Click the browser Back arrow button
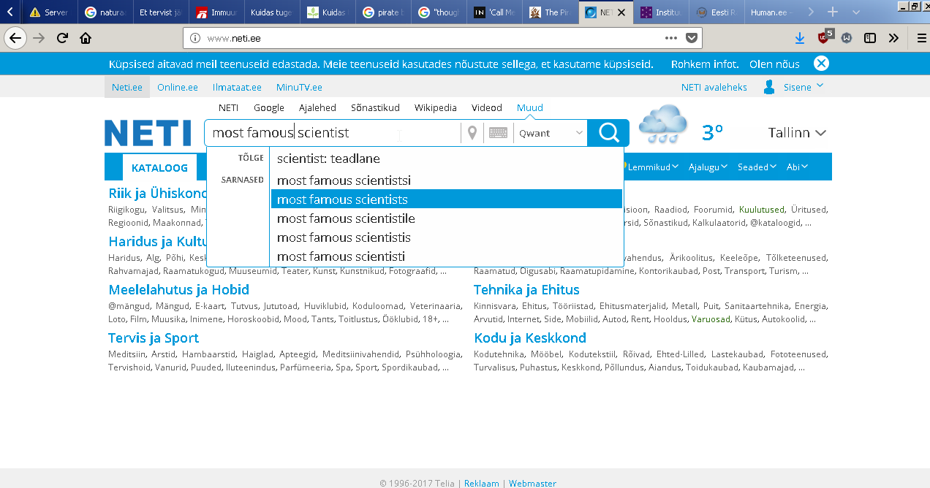Viewport: 930px width, 488px height. (15, 38)
